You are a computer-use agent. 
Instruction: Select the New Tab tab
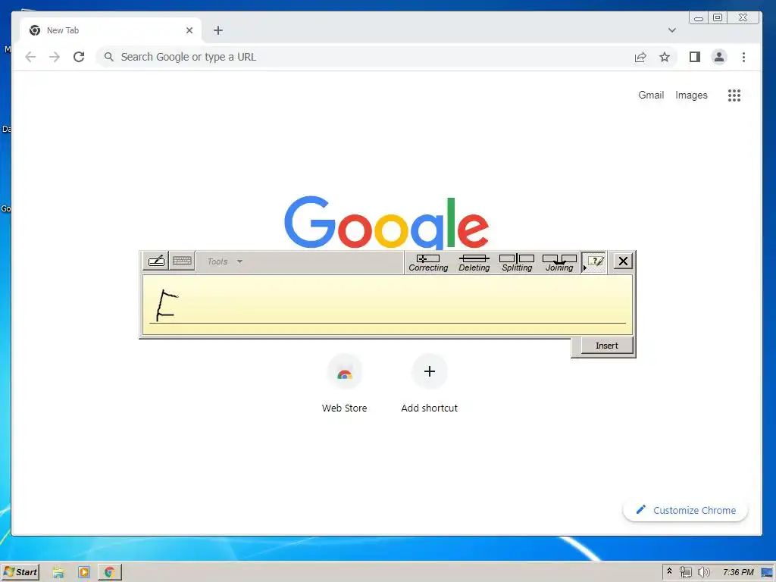pyautogui.click(x=111, y=30)
